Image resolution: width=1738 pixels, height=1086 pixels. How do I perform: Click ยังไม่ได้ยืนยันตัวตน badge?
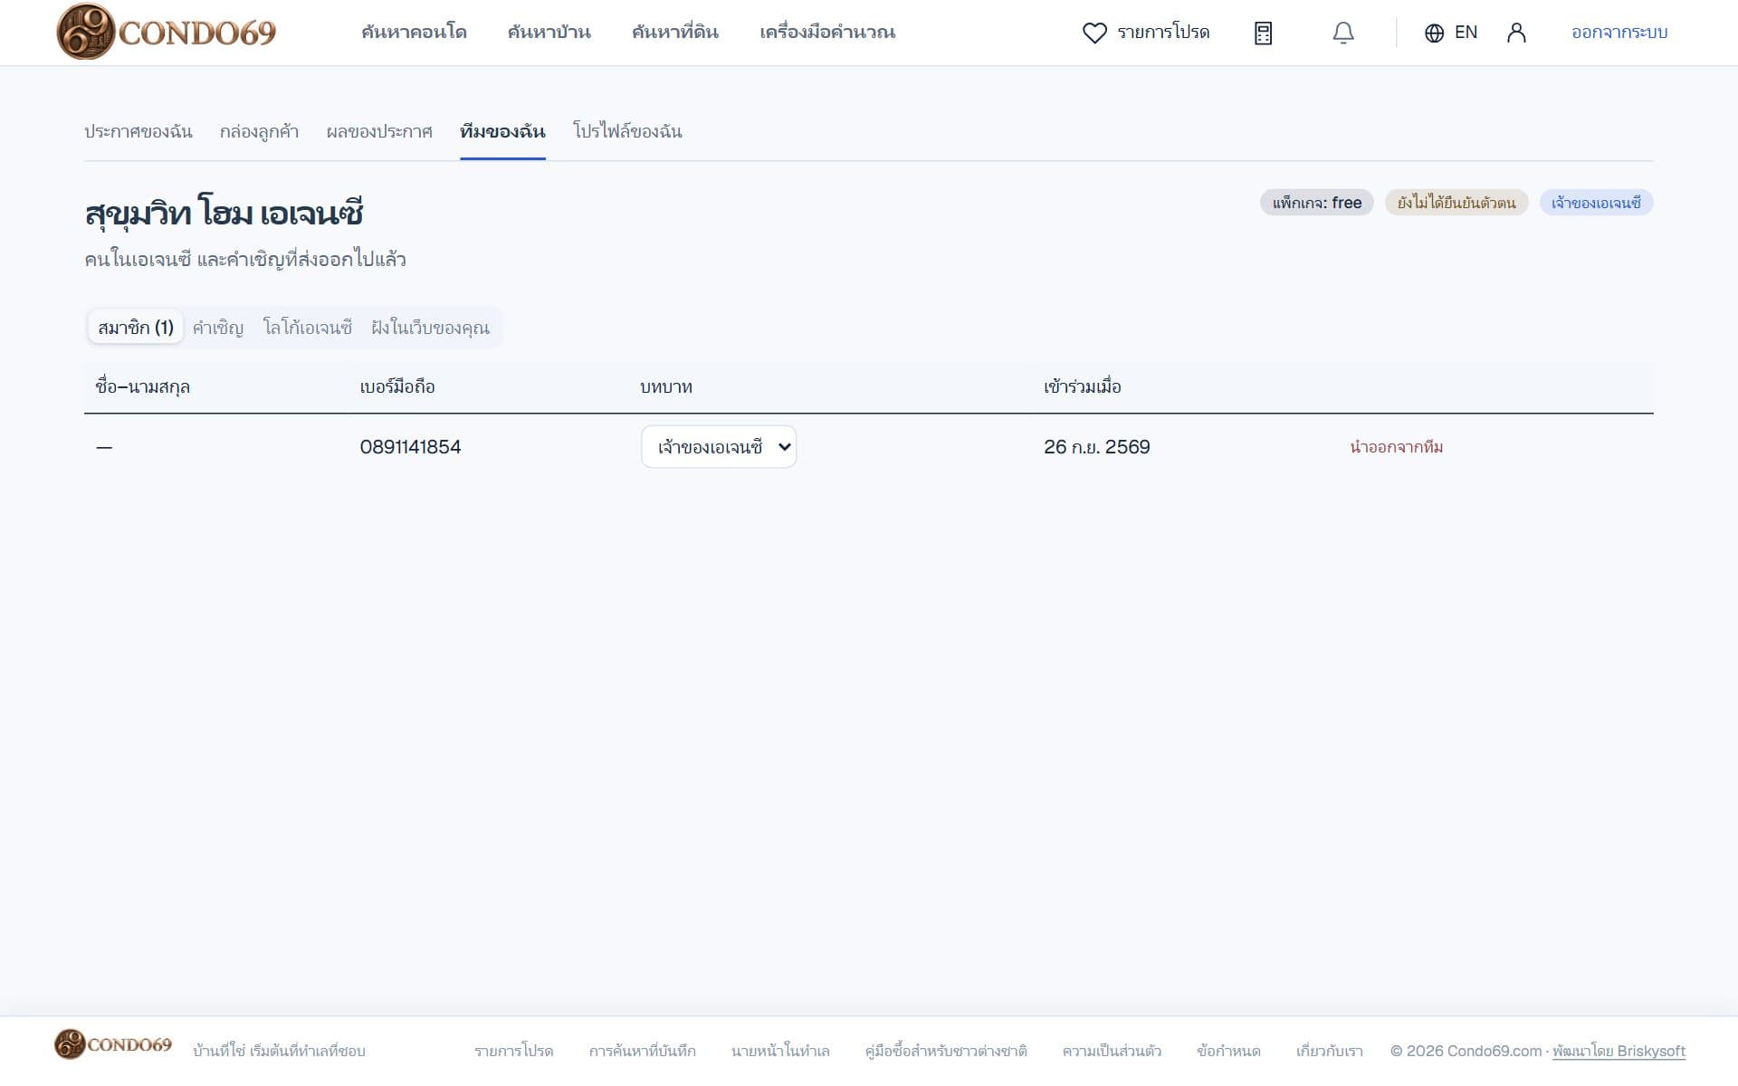click(1456, 203)
